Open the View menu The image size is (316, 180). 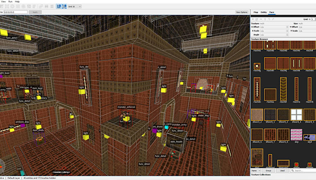point(3,1)
